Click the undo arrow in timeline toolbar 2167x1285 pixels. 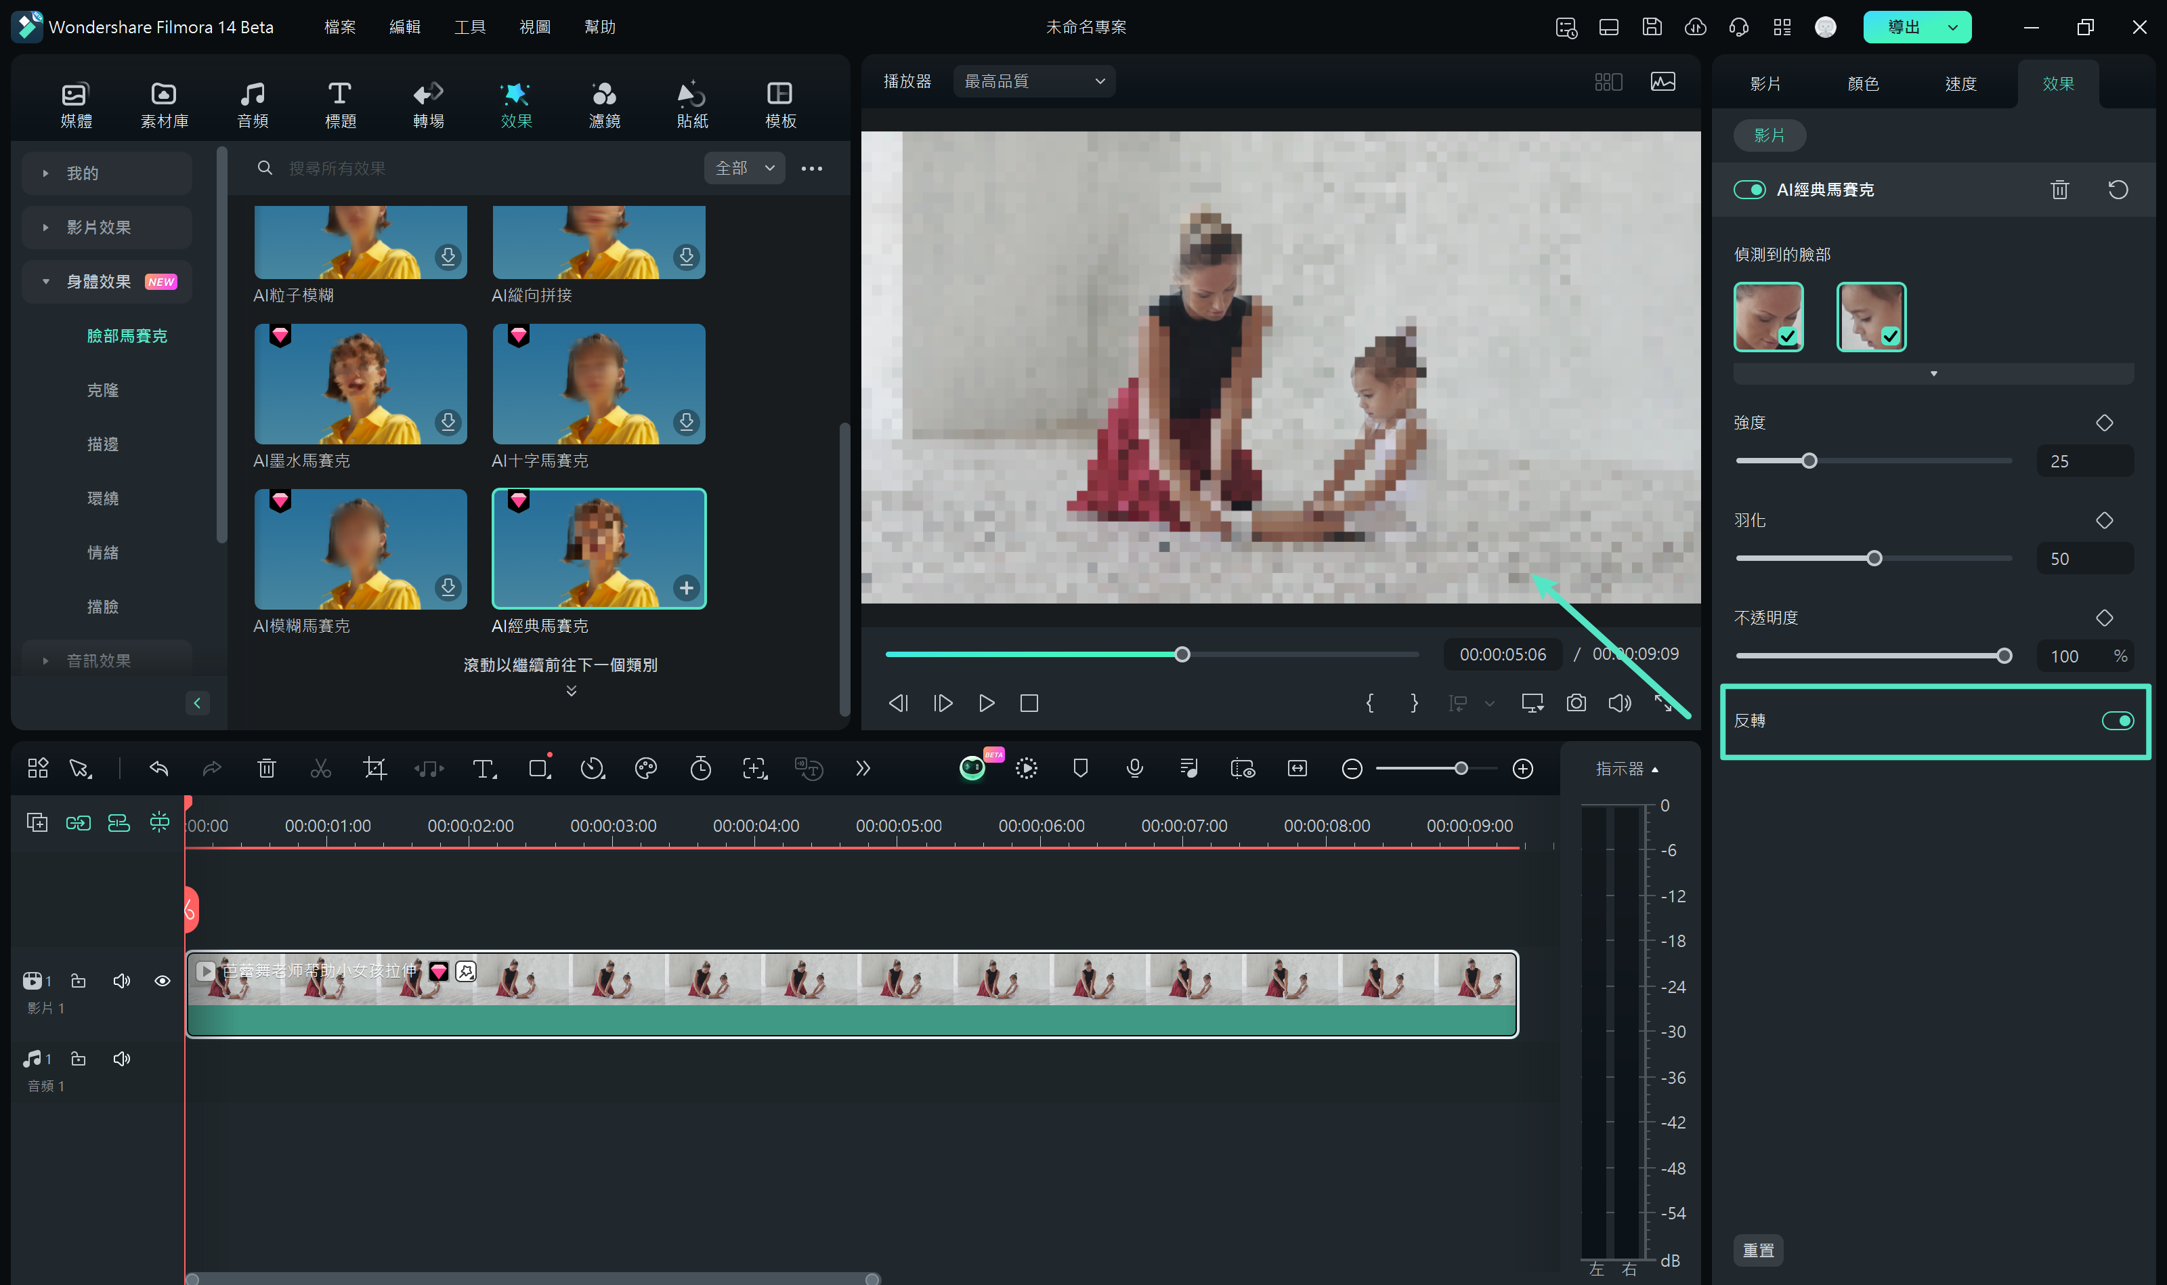158,768
